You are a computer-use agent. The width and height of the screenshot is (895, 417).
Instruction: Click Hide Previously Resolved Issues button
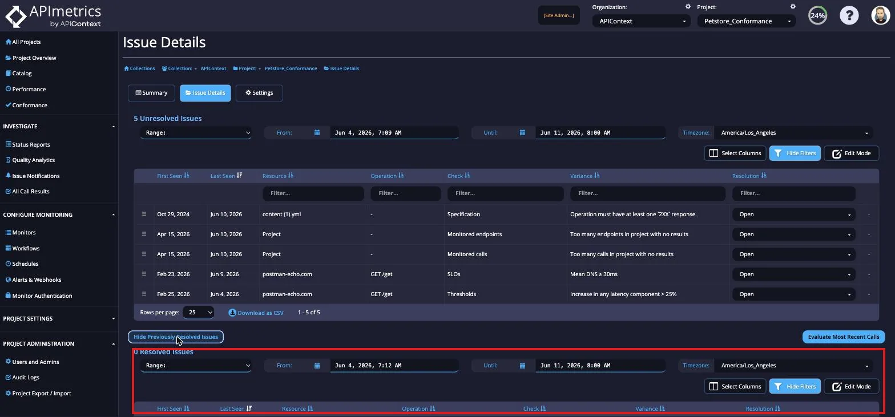(x=176, y=337)
